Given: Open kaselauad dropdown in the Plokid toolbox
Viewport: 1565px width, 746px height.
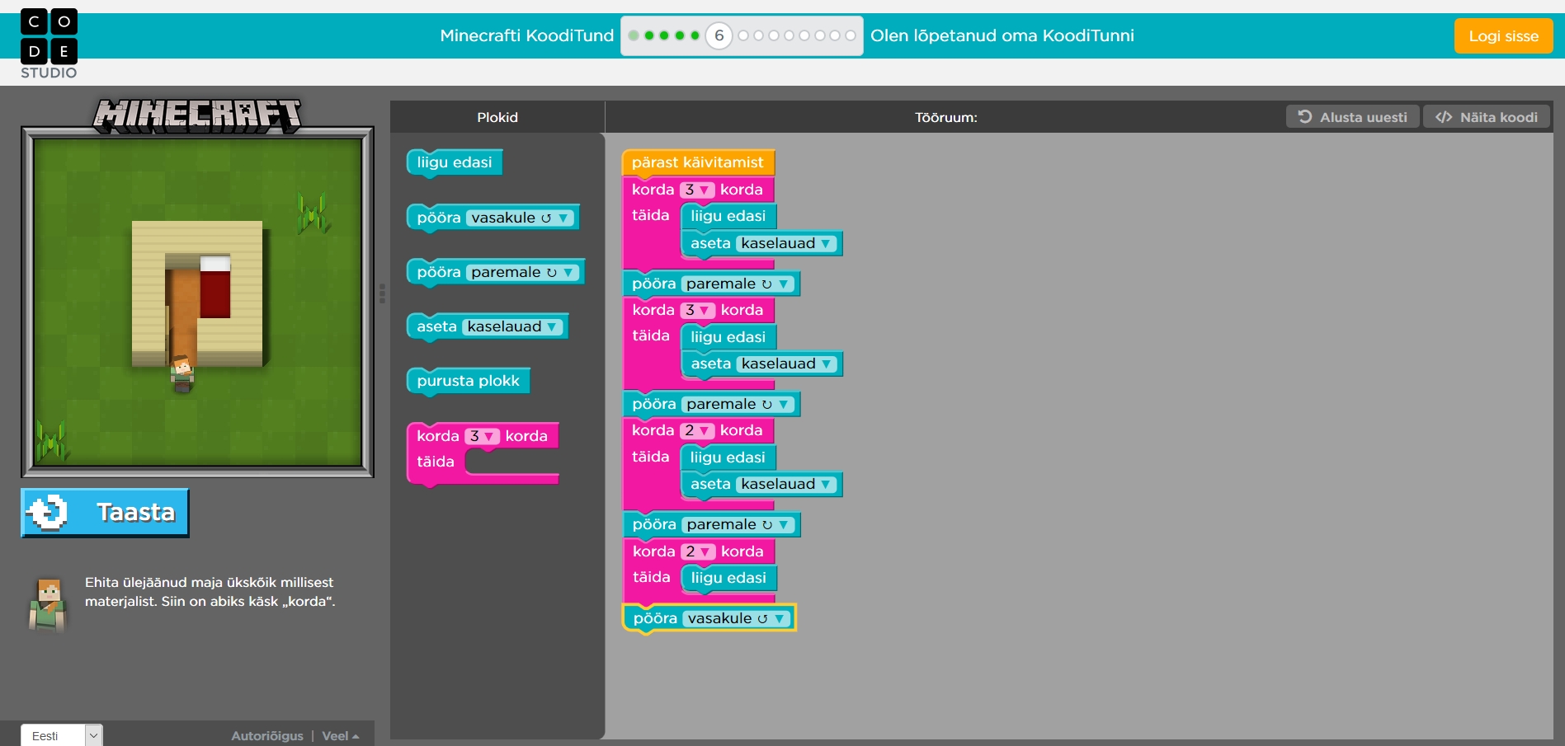Looking at the screenshot, I should tap(511, 326).
